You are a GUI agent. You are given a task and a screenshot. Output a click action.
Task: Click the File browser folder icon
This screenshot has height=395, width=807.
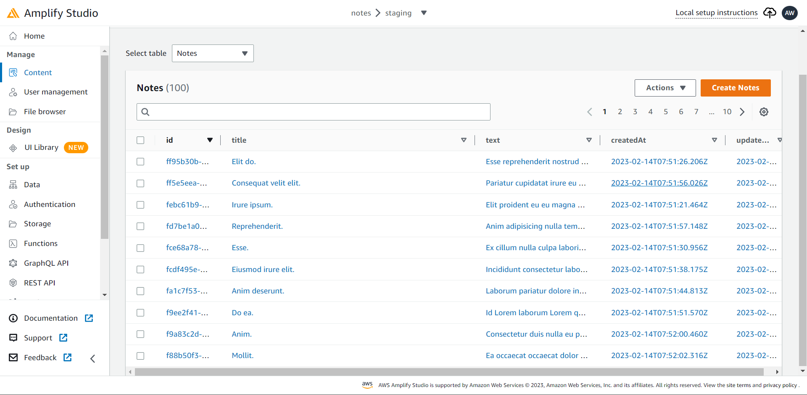(13, 112)
